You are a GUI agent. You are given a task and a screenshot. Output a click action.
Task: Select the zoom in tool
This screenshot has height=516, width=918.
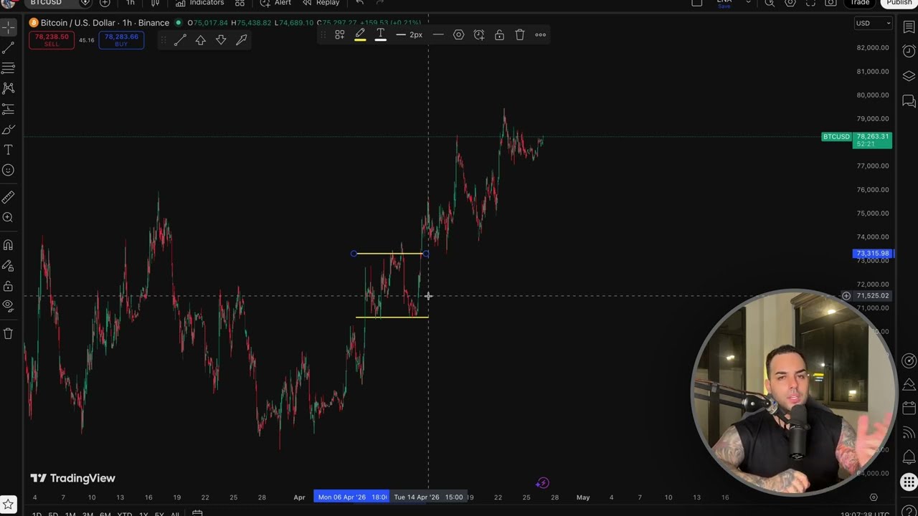click(9, 217)
